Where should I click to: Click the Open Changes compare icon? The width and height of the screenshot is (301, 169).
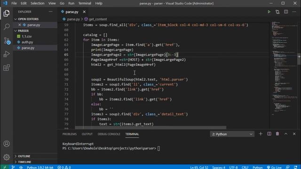coord(277,12)
